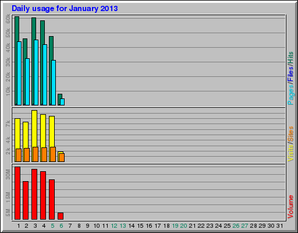The width and height of the screenshot is (298, 233).
Task: Click the orange Sites bar for day 3
Action: pos(36,154)
